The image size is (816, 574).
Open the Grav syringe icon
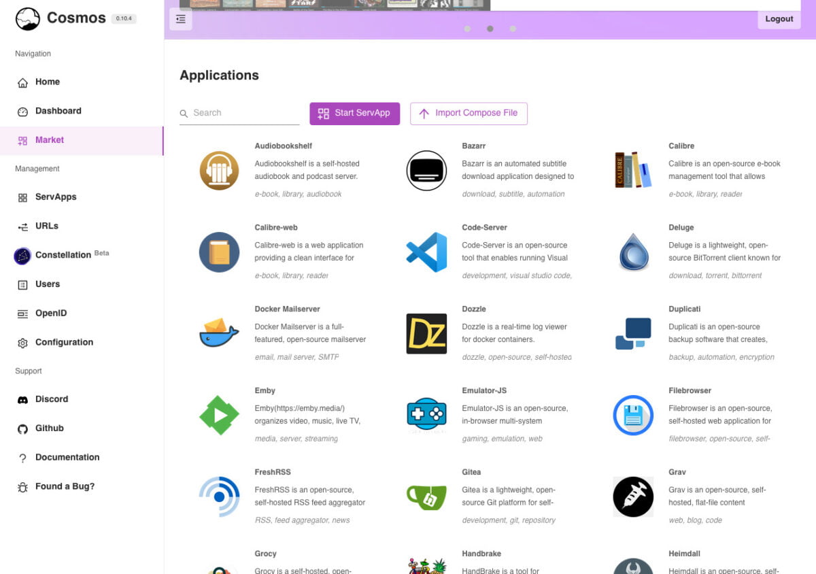pyautogui.click(x=632, y=496)
